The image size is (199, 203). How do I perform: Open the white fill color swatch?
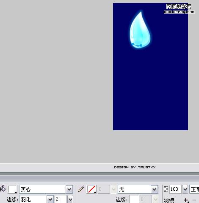coord(13,189)
